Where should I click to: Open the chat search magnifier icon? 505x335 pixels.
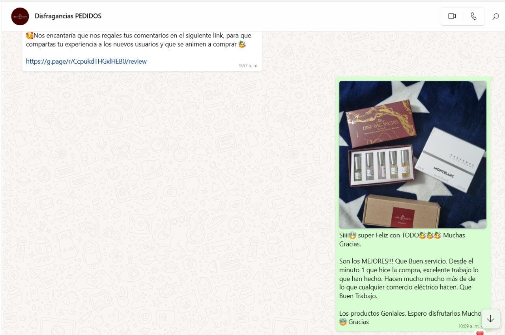[496, 17]
